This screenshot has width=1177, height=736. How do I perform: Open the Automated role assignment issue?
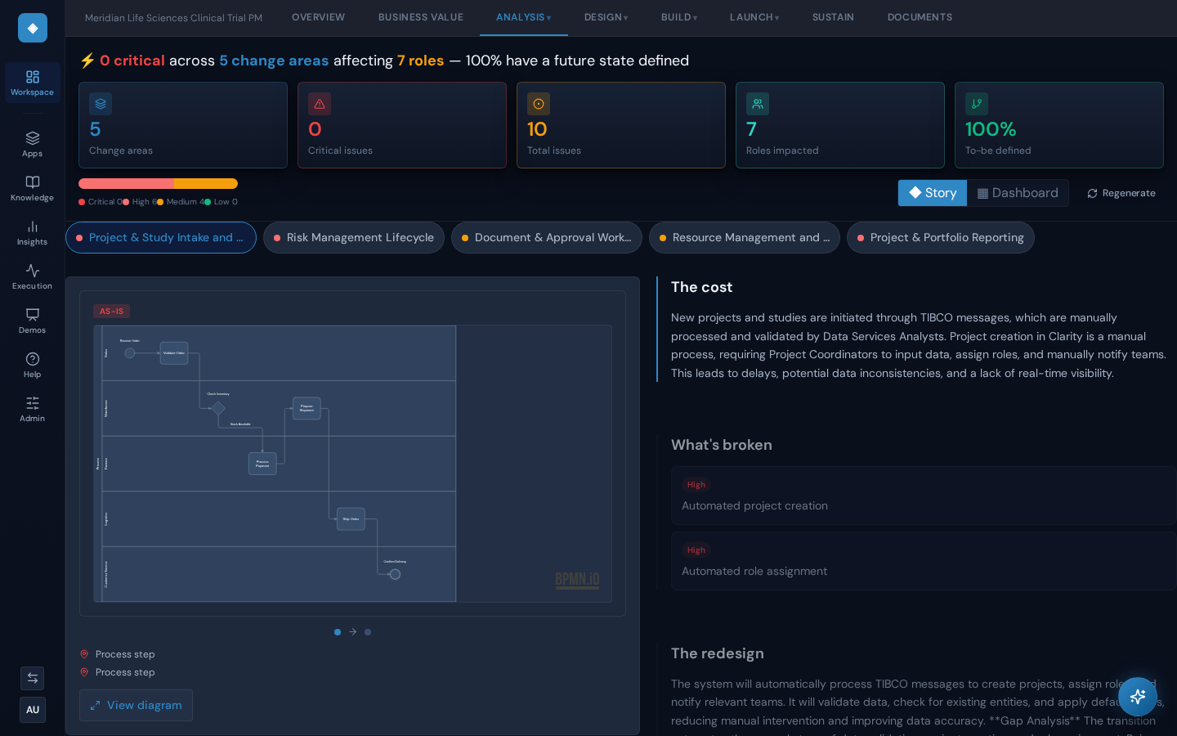tap(923, 561)
